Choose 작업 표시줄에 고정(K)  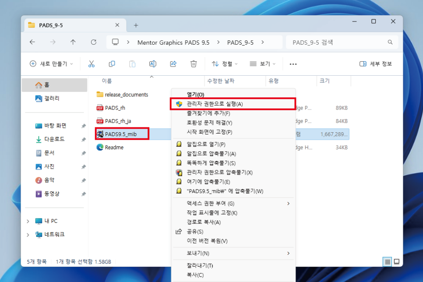234,213
